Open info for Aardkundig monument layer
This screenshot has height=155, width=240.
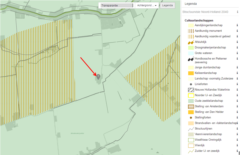tap(237, 31)
